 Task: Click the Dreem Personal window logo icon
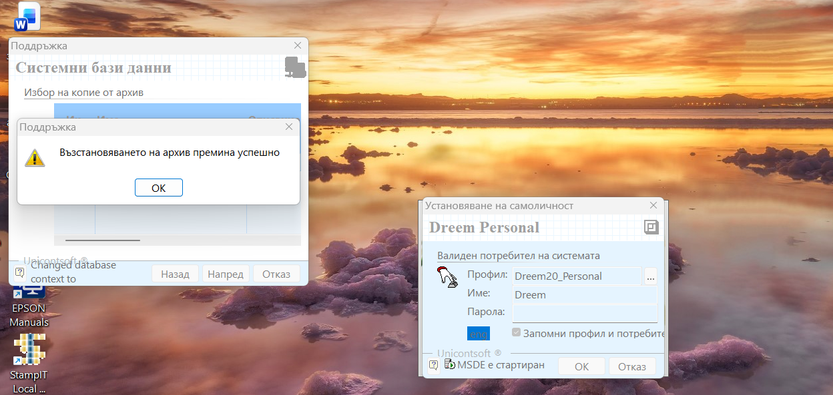coord(651,227)
